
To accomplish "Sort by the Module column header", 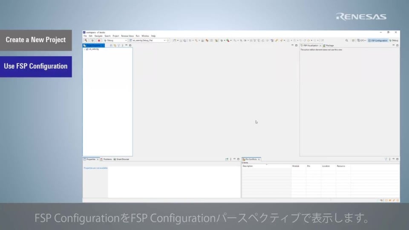I will coord(298,166).
